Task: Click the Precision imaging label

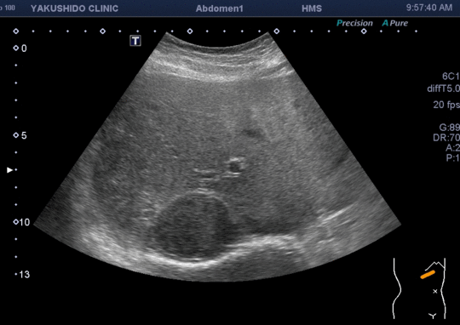Action: click(354, 23)
